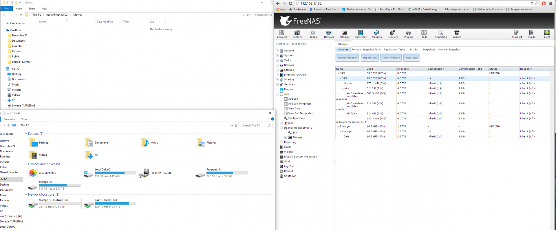Open the BD-ROM Drive (D:)
The image size is (556, 230).
click(x=156, y=173)
